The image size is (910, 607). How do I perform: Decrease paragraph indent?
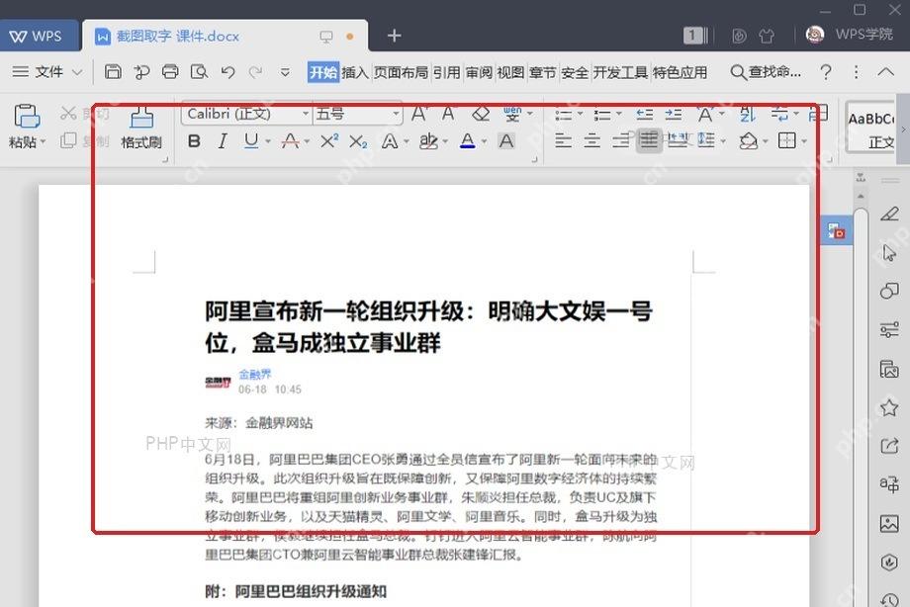644,114
